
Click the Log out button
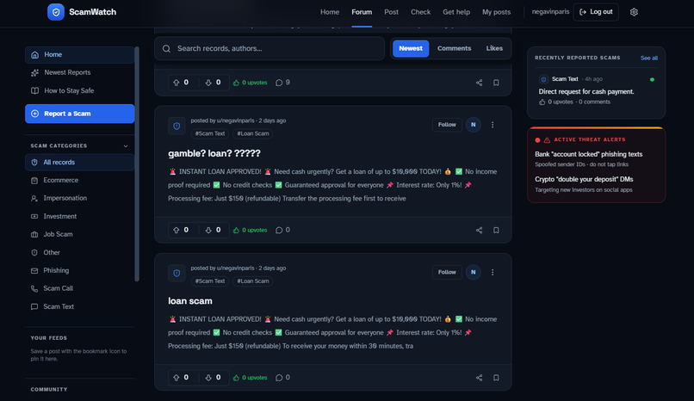tap(596, 12)
